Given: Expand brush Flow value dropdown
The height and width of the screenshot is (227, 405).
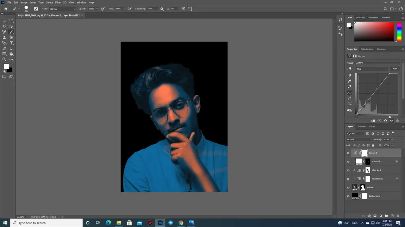Looking at the screenshot, I should [x=123, y=9].
